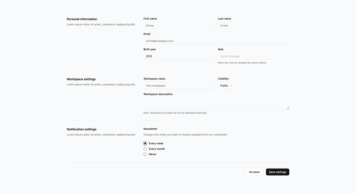Click the Workspace description label
The image size is (356, 193).
point(158,94)
